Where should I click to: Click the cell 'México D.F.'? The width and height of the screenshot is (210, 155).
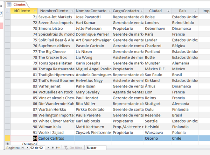157,69
